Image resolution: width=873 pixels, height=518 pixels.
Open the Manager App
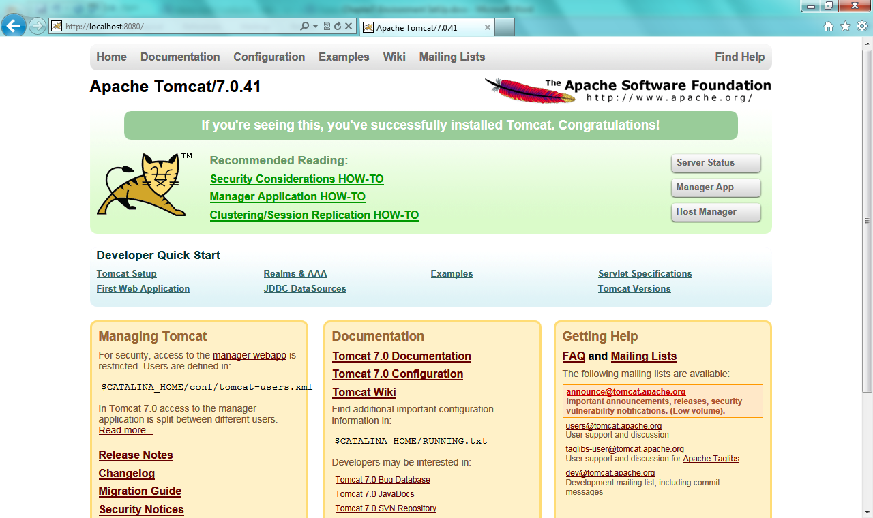pos(715,187)
